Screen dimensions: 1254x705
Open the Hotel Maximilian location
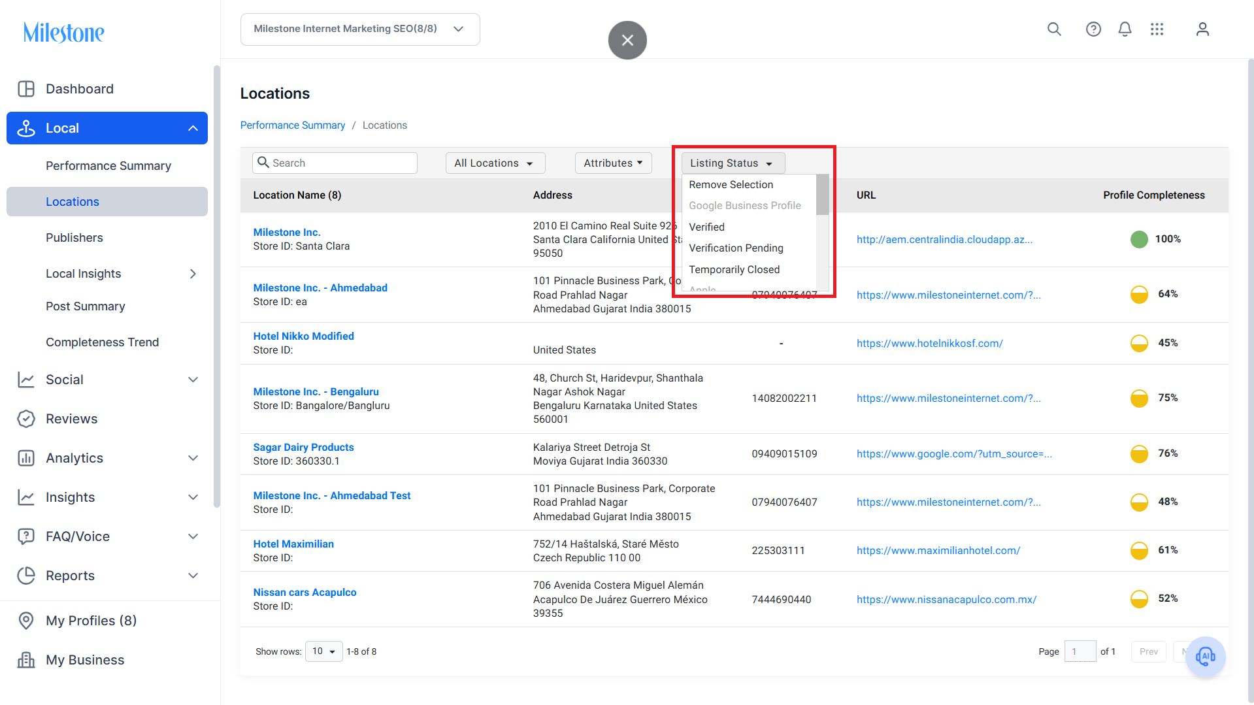pyautogui.click(x=293, y=544)
